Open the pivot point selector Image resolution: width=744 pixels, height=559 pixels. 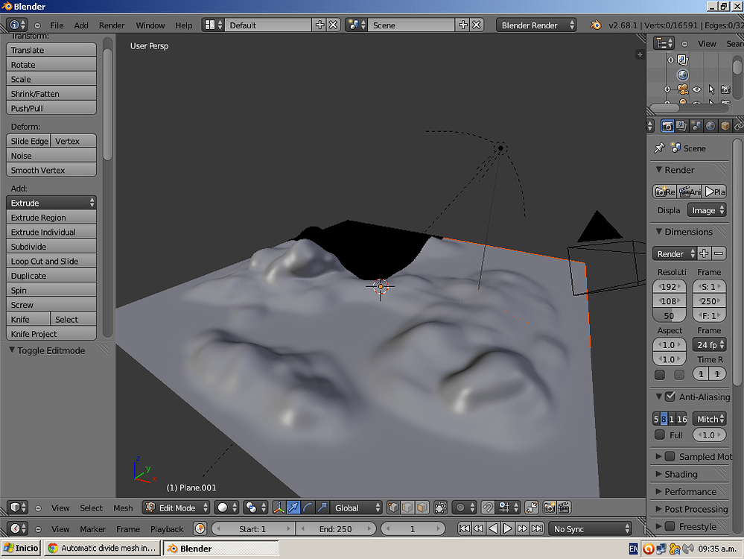pyautogui.click(x=255, y=508)
